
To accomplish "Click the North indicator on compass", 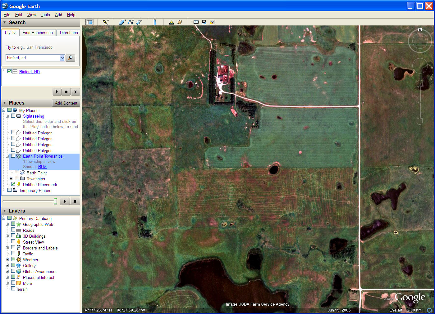I will 420,30.
